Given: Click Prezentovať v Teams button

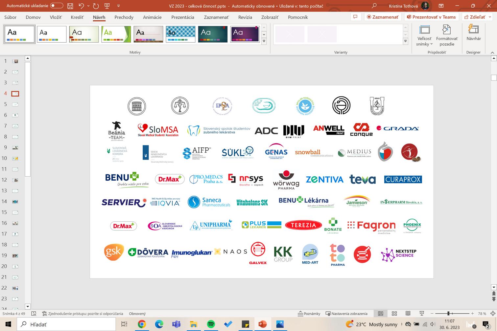Looking at the screenshot, I should (x=431, y=17).
